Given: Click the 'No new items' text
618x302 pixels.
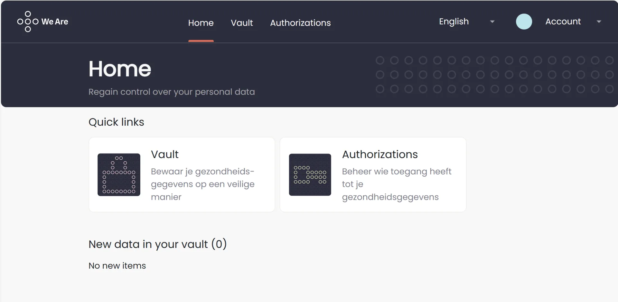Looking at the screenshot, I should [117, 266].
